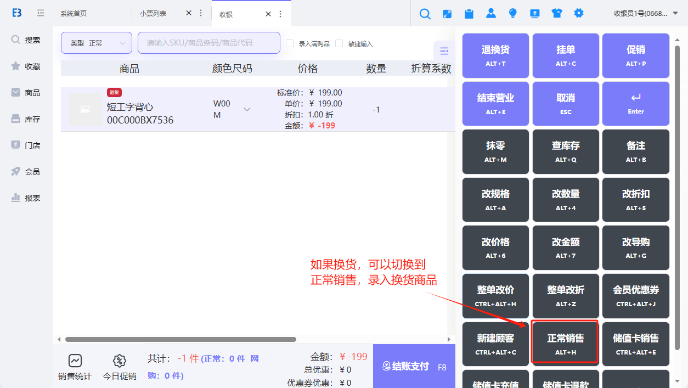Click the 结束营业 button
Viewport: 688px width, 388px height.
tap(496, 104)
